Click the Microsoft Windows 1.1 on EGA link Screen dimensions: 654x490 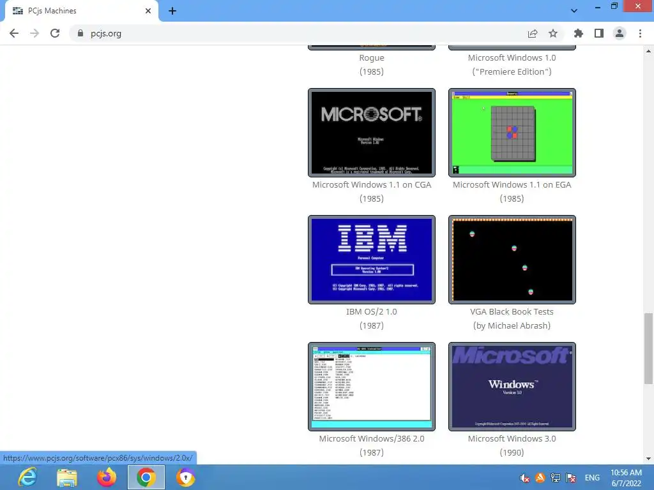pyautogui.click(x=512, y=184)
